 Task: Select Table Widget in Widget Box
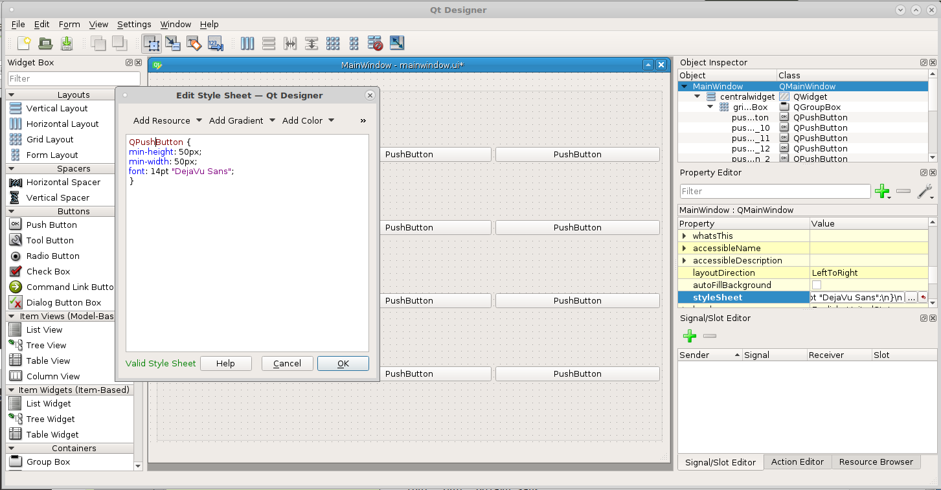[52, 434]
